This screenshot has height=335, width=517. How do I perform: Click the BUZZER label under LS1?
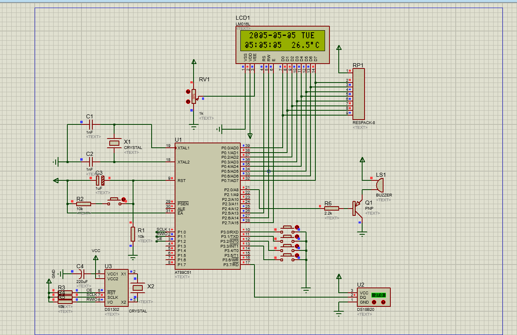click(x=384, y=195)
